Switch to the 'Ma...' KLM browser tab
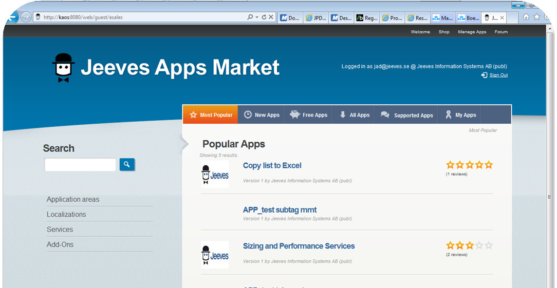This screenshot has width=557, height=288. tap(443, 18)
